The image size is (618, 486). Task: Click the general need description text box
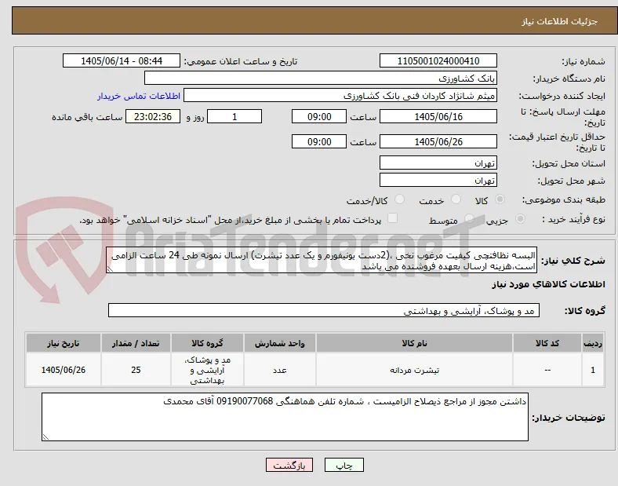coord(322,261)
